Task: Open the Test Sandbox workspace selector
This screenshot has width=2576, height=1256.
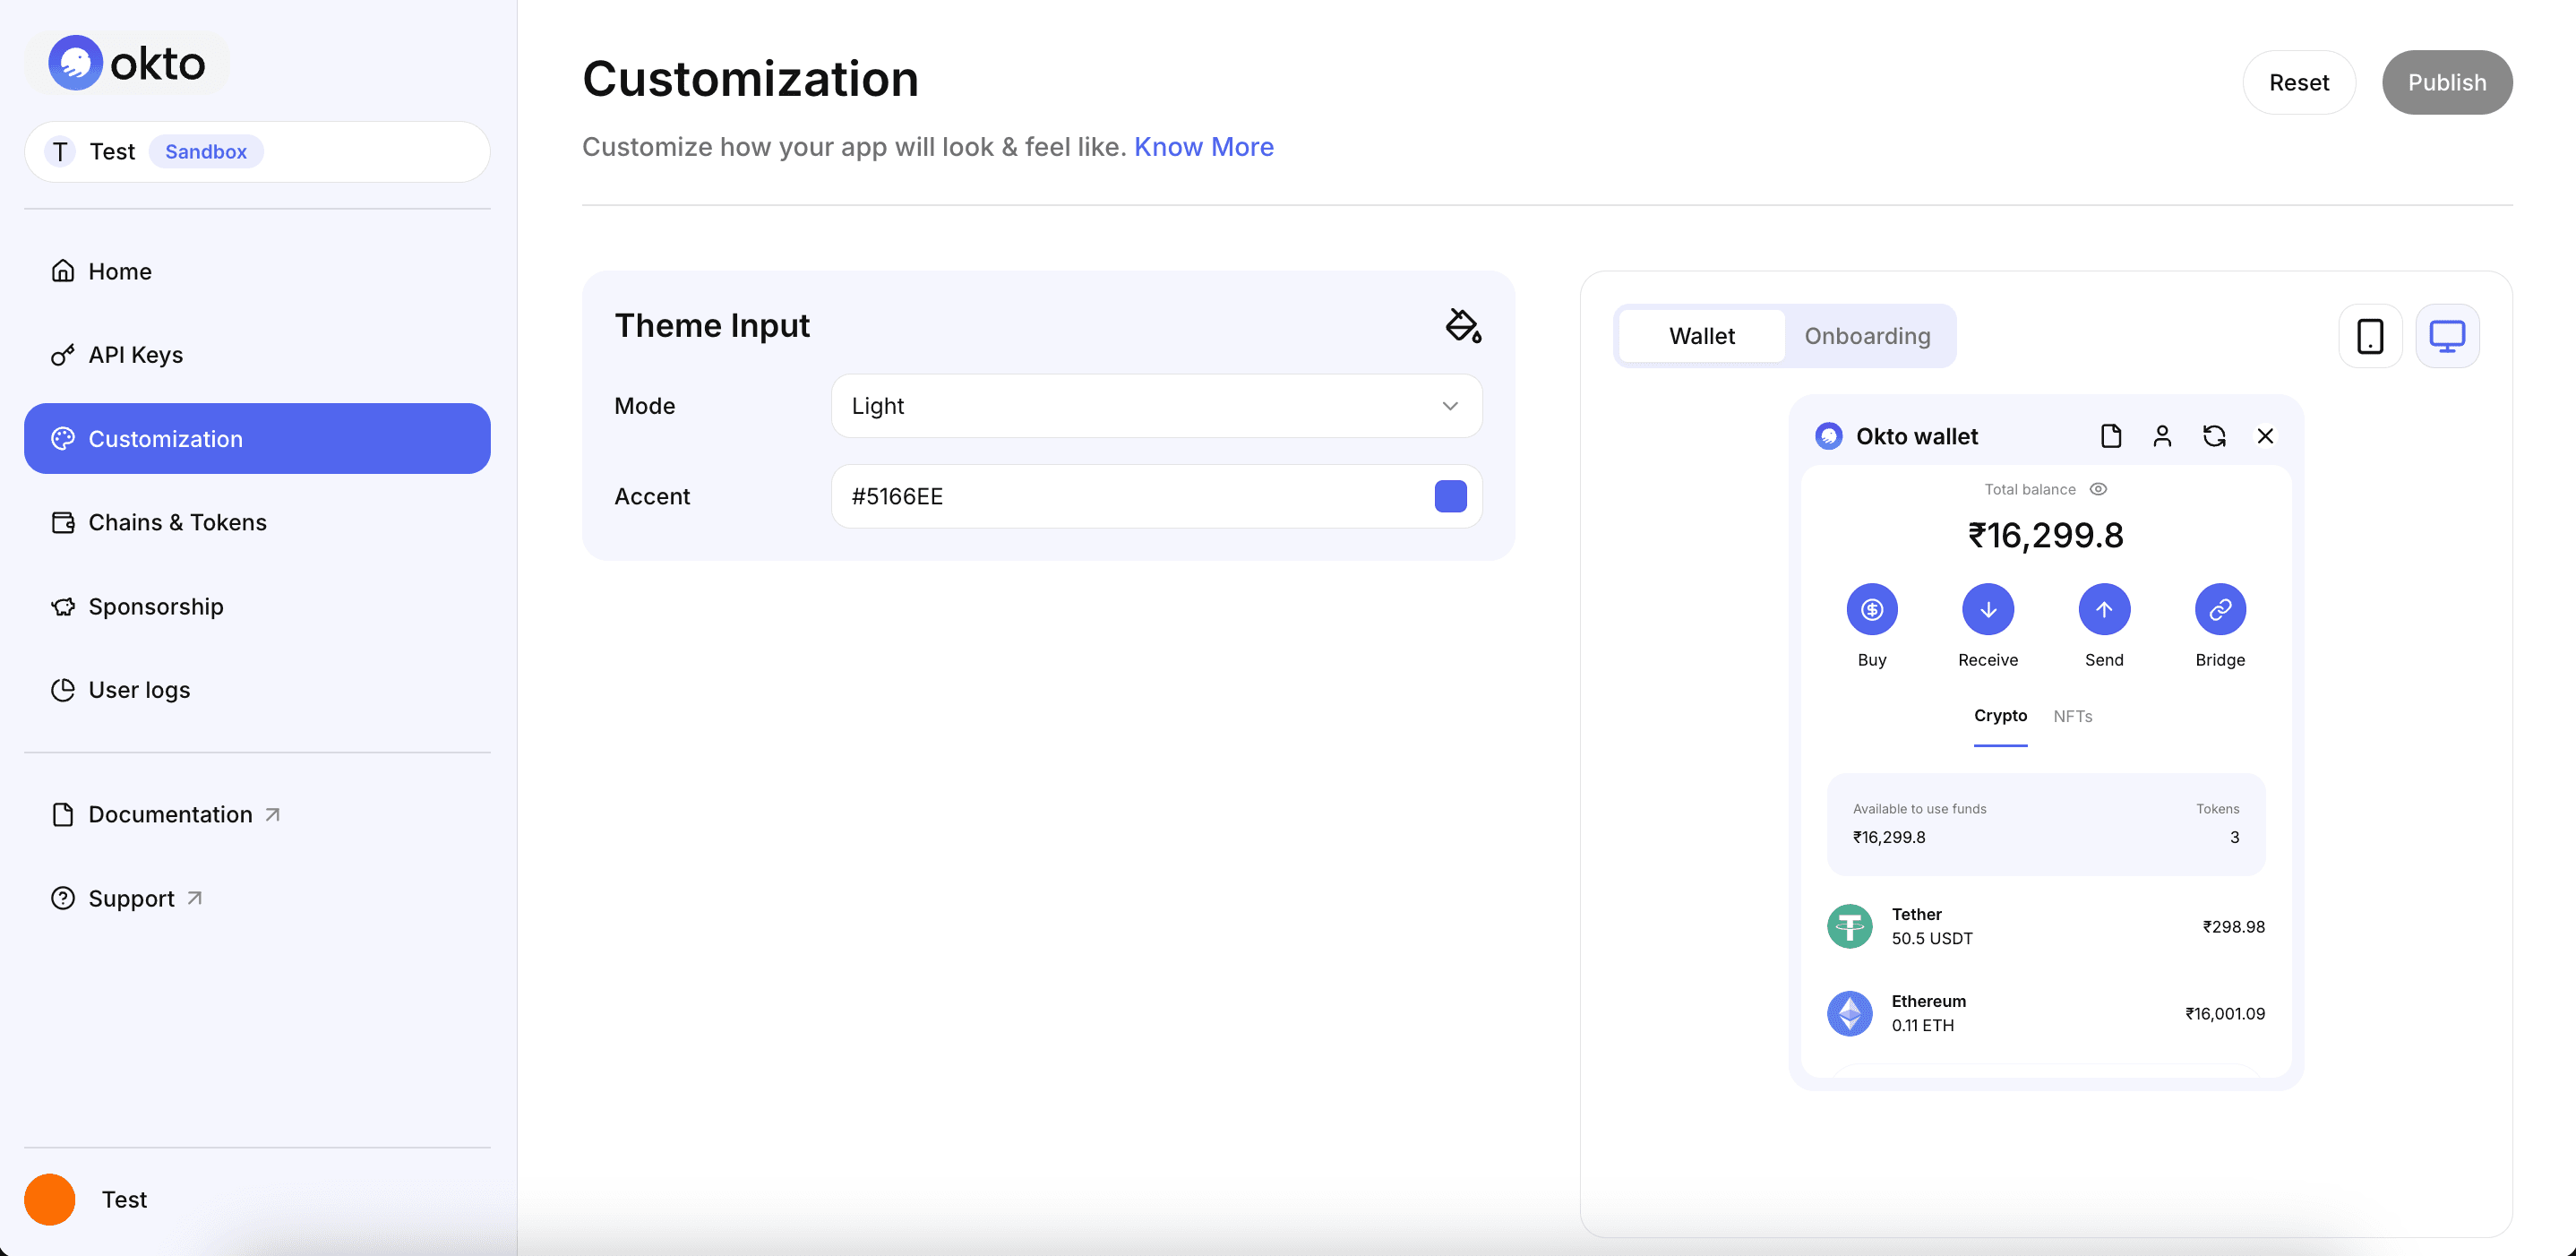Action: [x=256, y=151]
